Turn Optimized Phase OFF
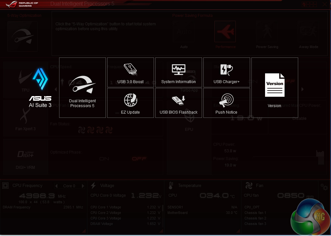This screenshot has height=236, width=331. coord(139,159)
